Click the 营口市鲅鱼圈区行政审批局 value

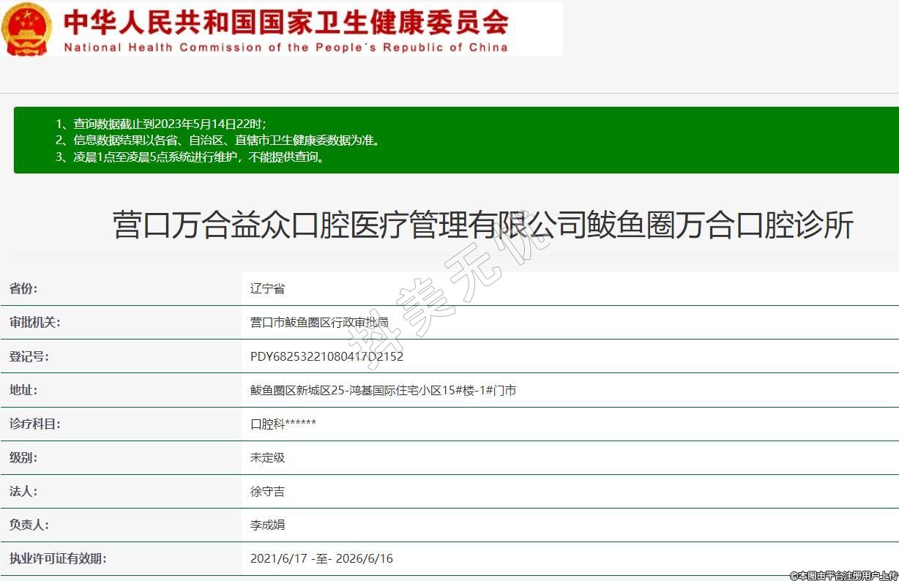[x=319, y=322]
